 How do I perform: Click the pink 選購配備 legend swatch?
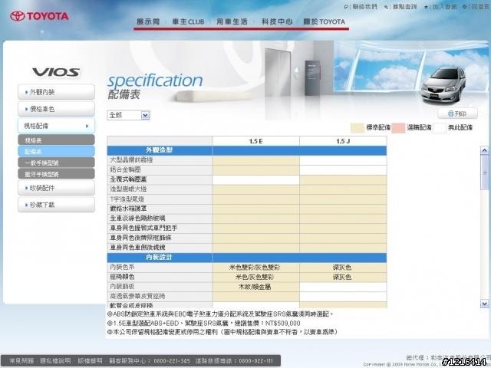(398, 128)
